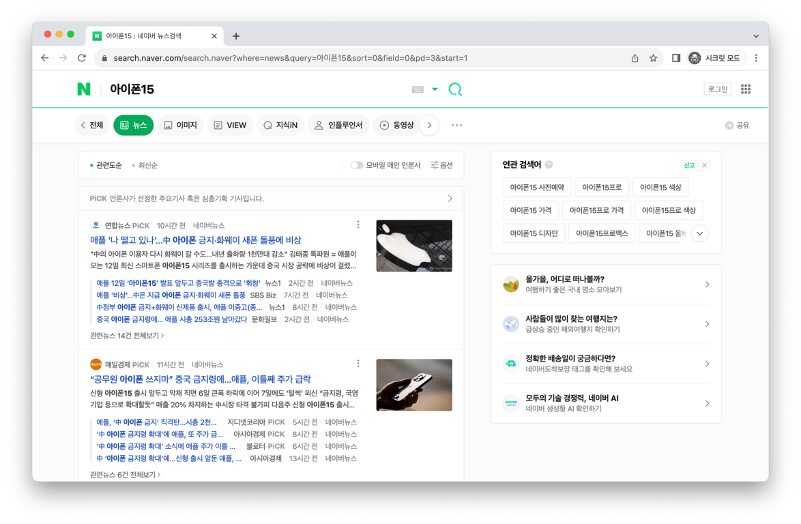Switch to the 이미지 tab
The image size is (801, 524).
point(180,125)
